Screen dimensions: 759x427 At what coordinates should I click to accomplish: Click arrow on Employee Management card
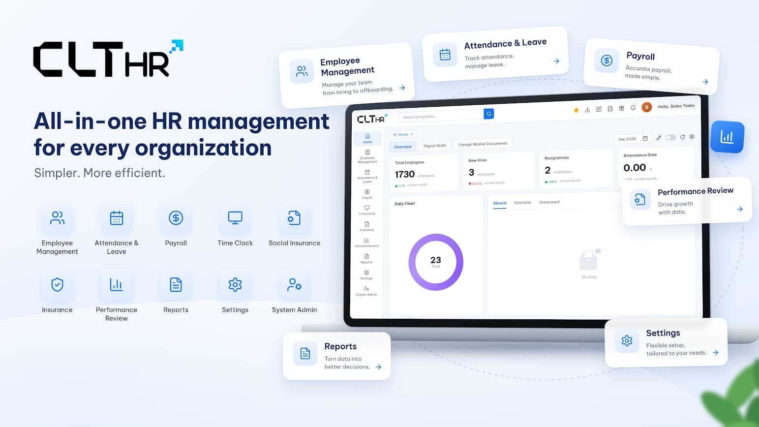402,88
